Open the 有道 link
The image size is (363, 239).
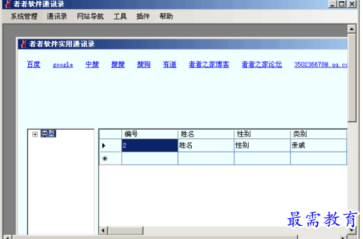[x=169, y=64]
